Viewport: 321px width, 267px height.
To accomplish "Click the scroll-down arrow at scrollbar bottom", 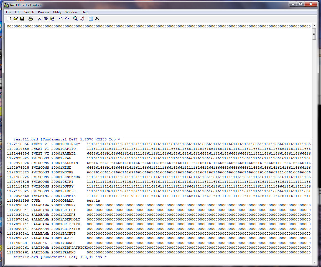I will point(314,262).
